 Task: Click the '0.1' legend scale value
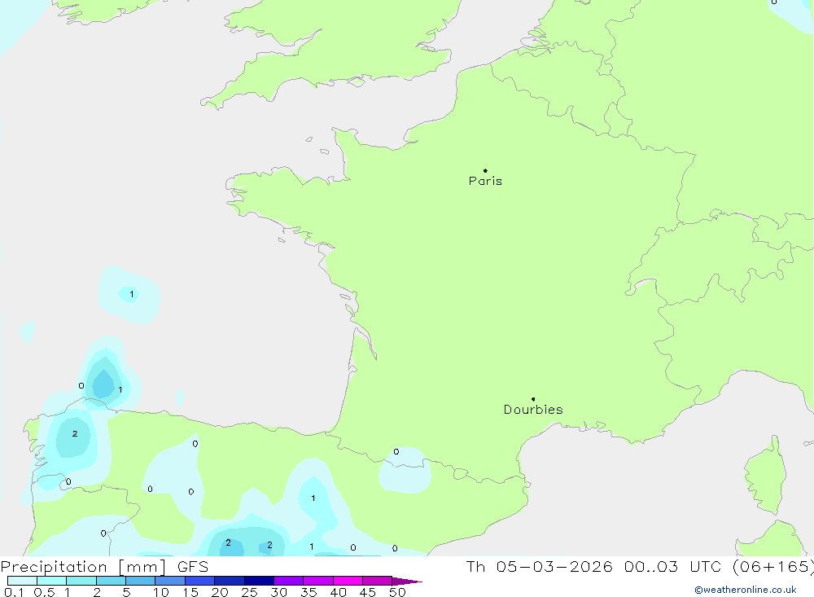coord(14,592)
